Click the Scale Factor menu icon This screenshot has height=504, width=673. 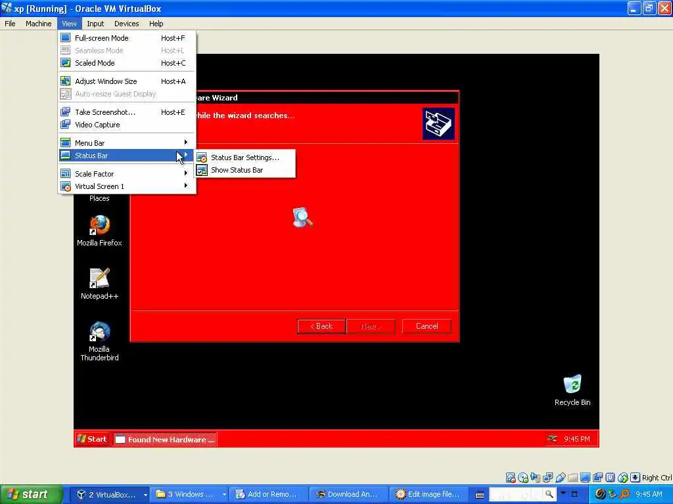coord(66,173)
